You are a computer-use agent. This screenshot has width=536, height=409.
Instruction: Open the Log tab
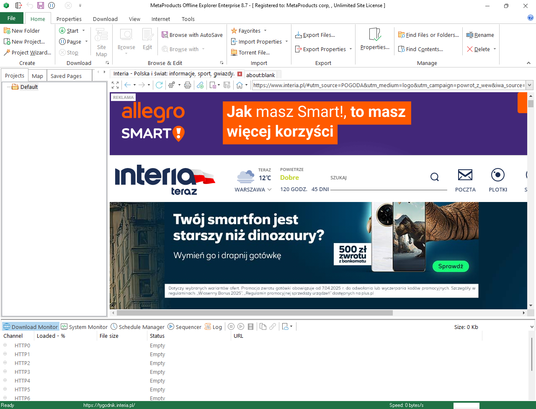213,327
